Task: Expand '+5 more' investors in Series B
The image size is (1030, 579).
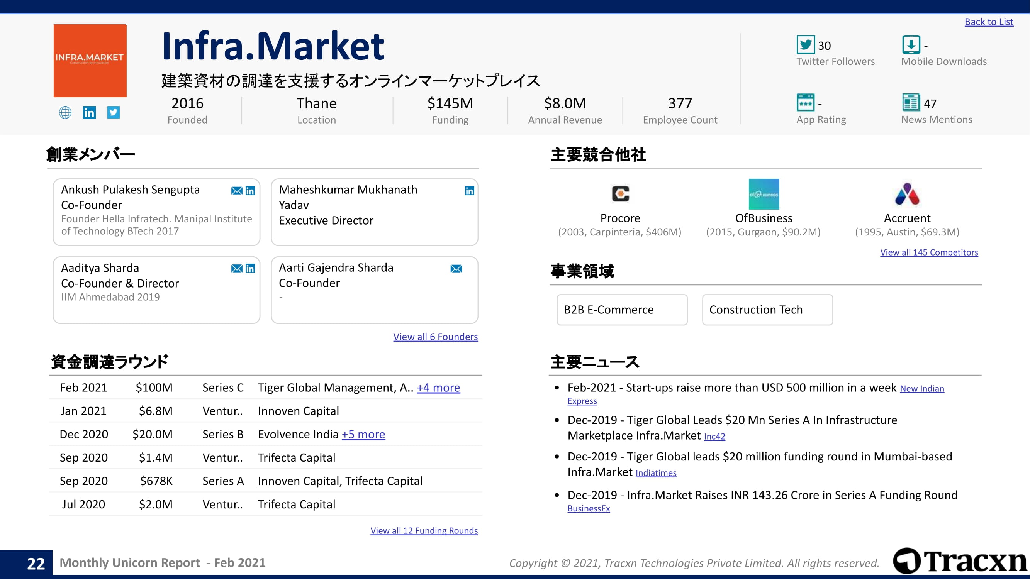Action: (x=363, y=434)
